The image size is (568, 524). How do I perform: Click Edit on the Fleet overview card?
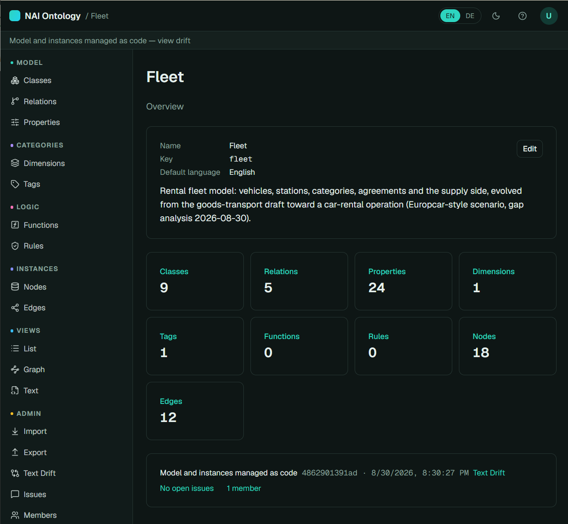pos(530,149)
